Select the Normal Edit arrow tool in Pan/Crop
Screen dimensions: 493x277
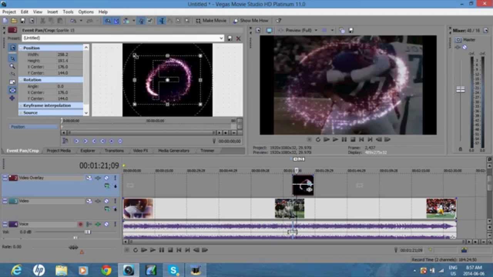coord(12,58)
